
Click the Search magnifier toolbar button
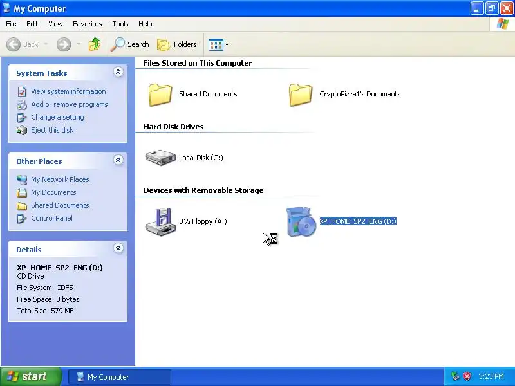(x=130, y=44)
